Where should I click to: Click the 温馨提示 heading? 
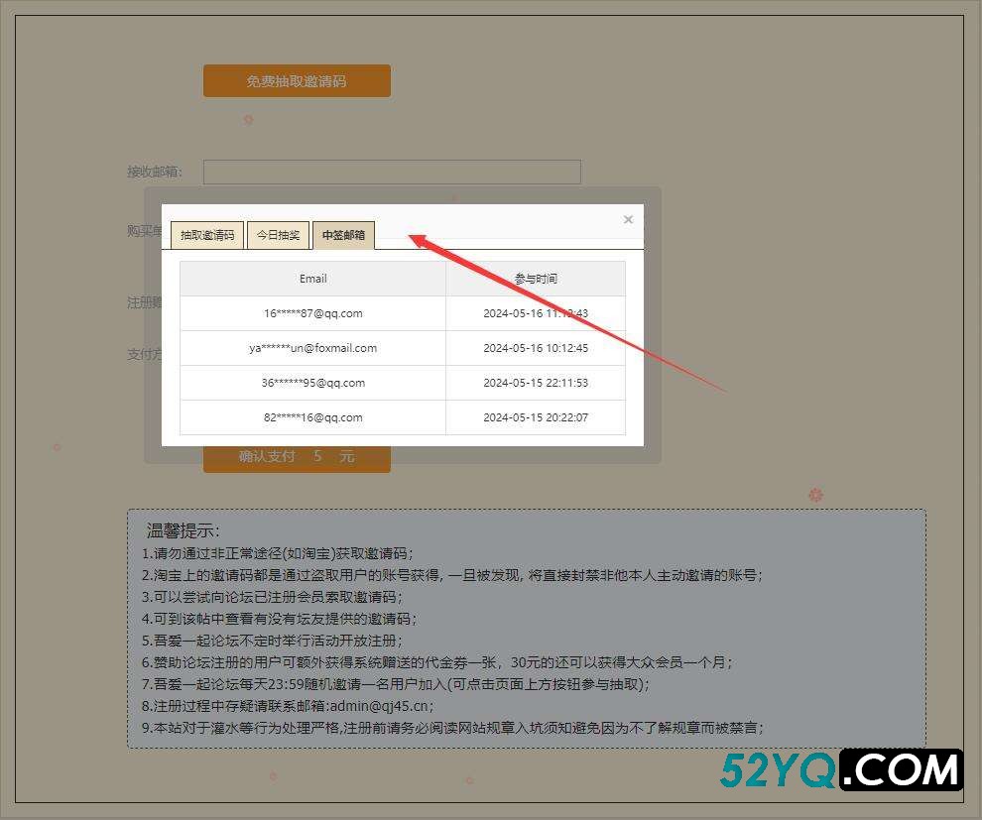point(184,531)
